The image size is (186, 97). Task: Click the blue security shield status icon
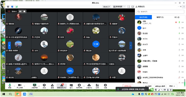coord(12,7)
